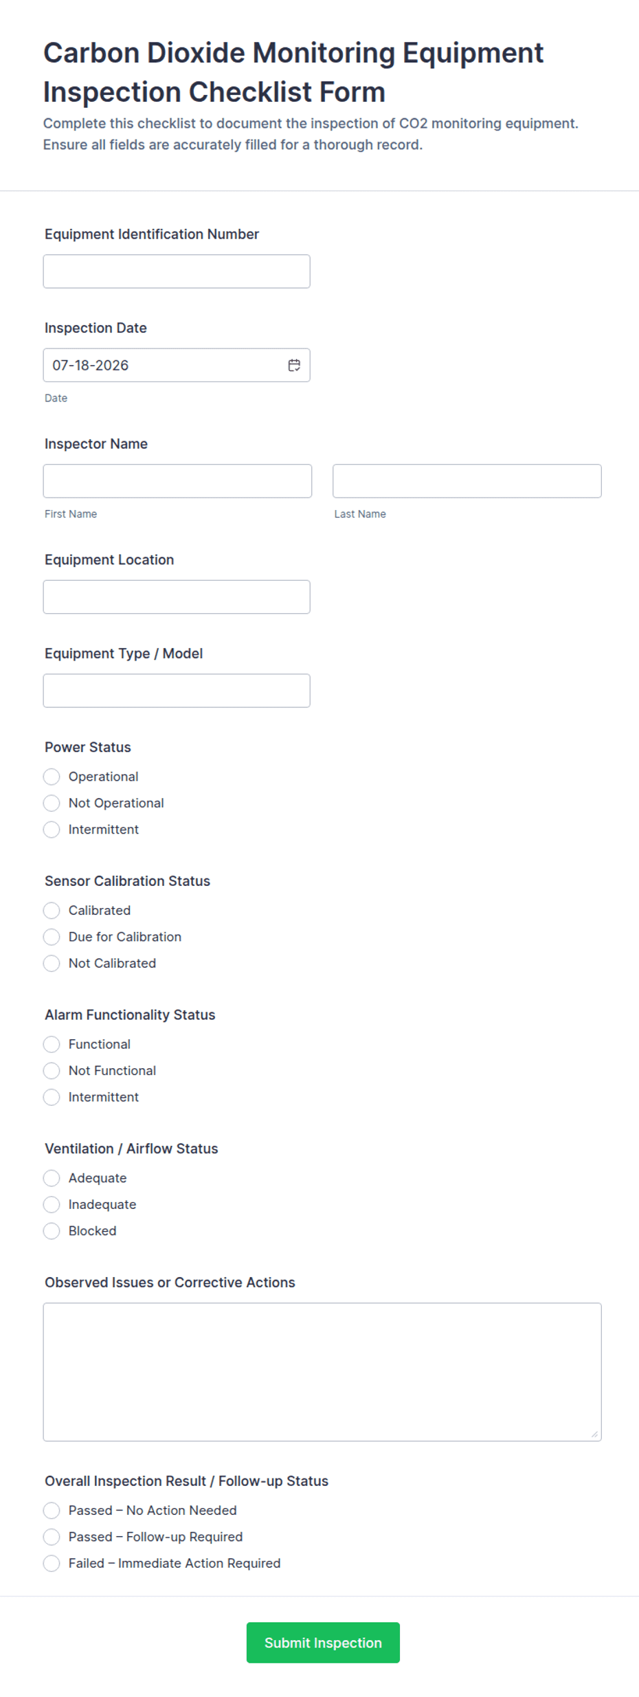
Task: Click the Observed Issues text area
Action: click(x=322, y=1372)
